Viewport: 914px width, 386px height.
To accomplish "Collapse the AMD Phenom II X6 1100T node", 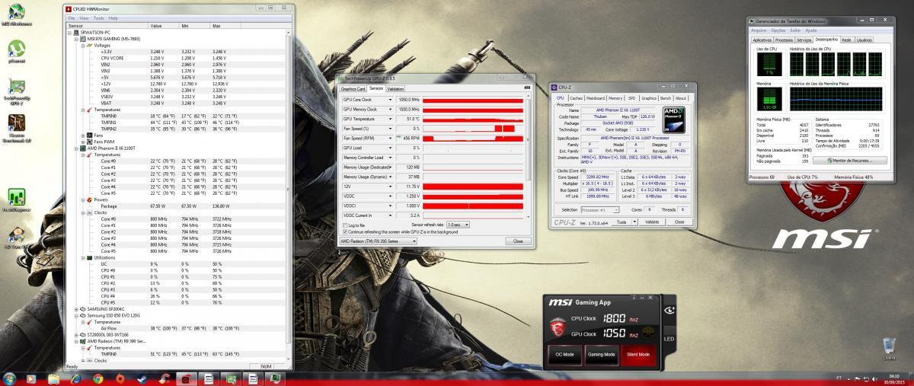I will pyautogui.click(x=78, y=148).
